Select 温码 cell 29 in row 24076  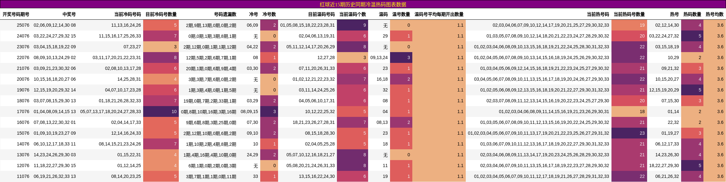[x=385, y=36]
